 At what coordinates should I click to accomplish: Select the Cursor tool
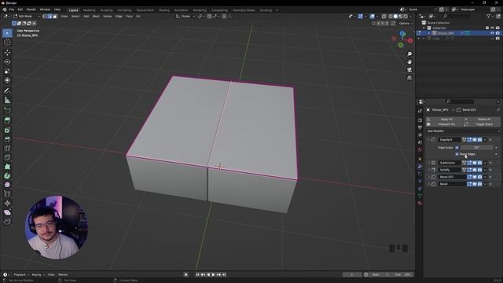pos(7,42)
